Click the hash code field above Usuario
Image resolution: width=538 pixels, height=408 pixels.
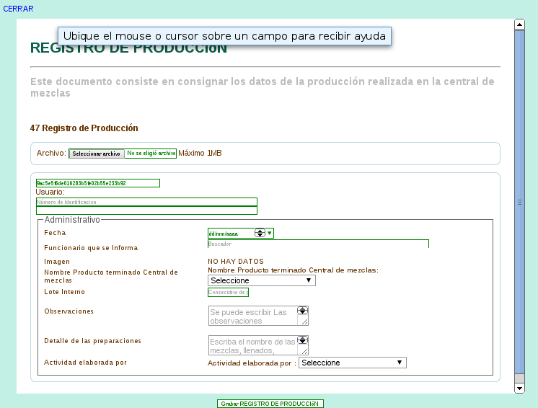[97, 183]
